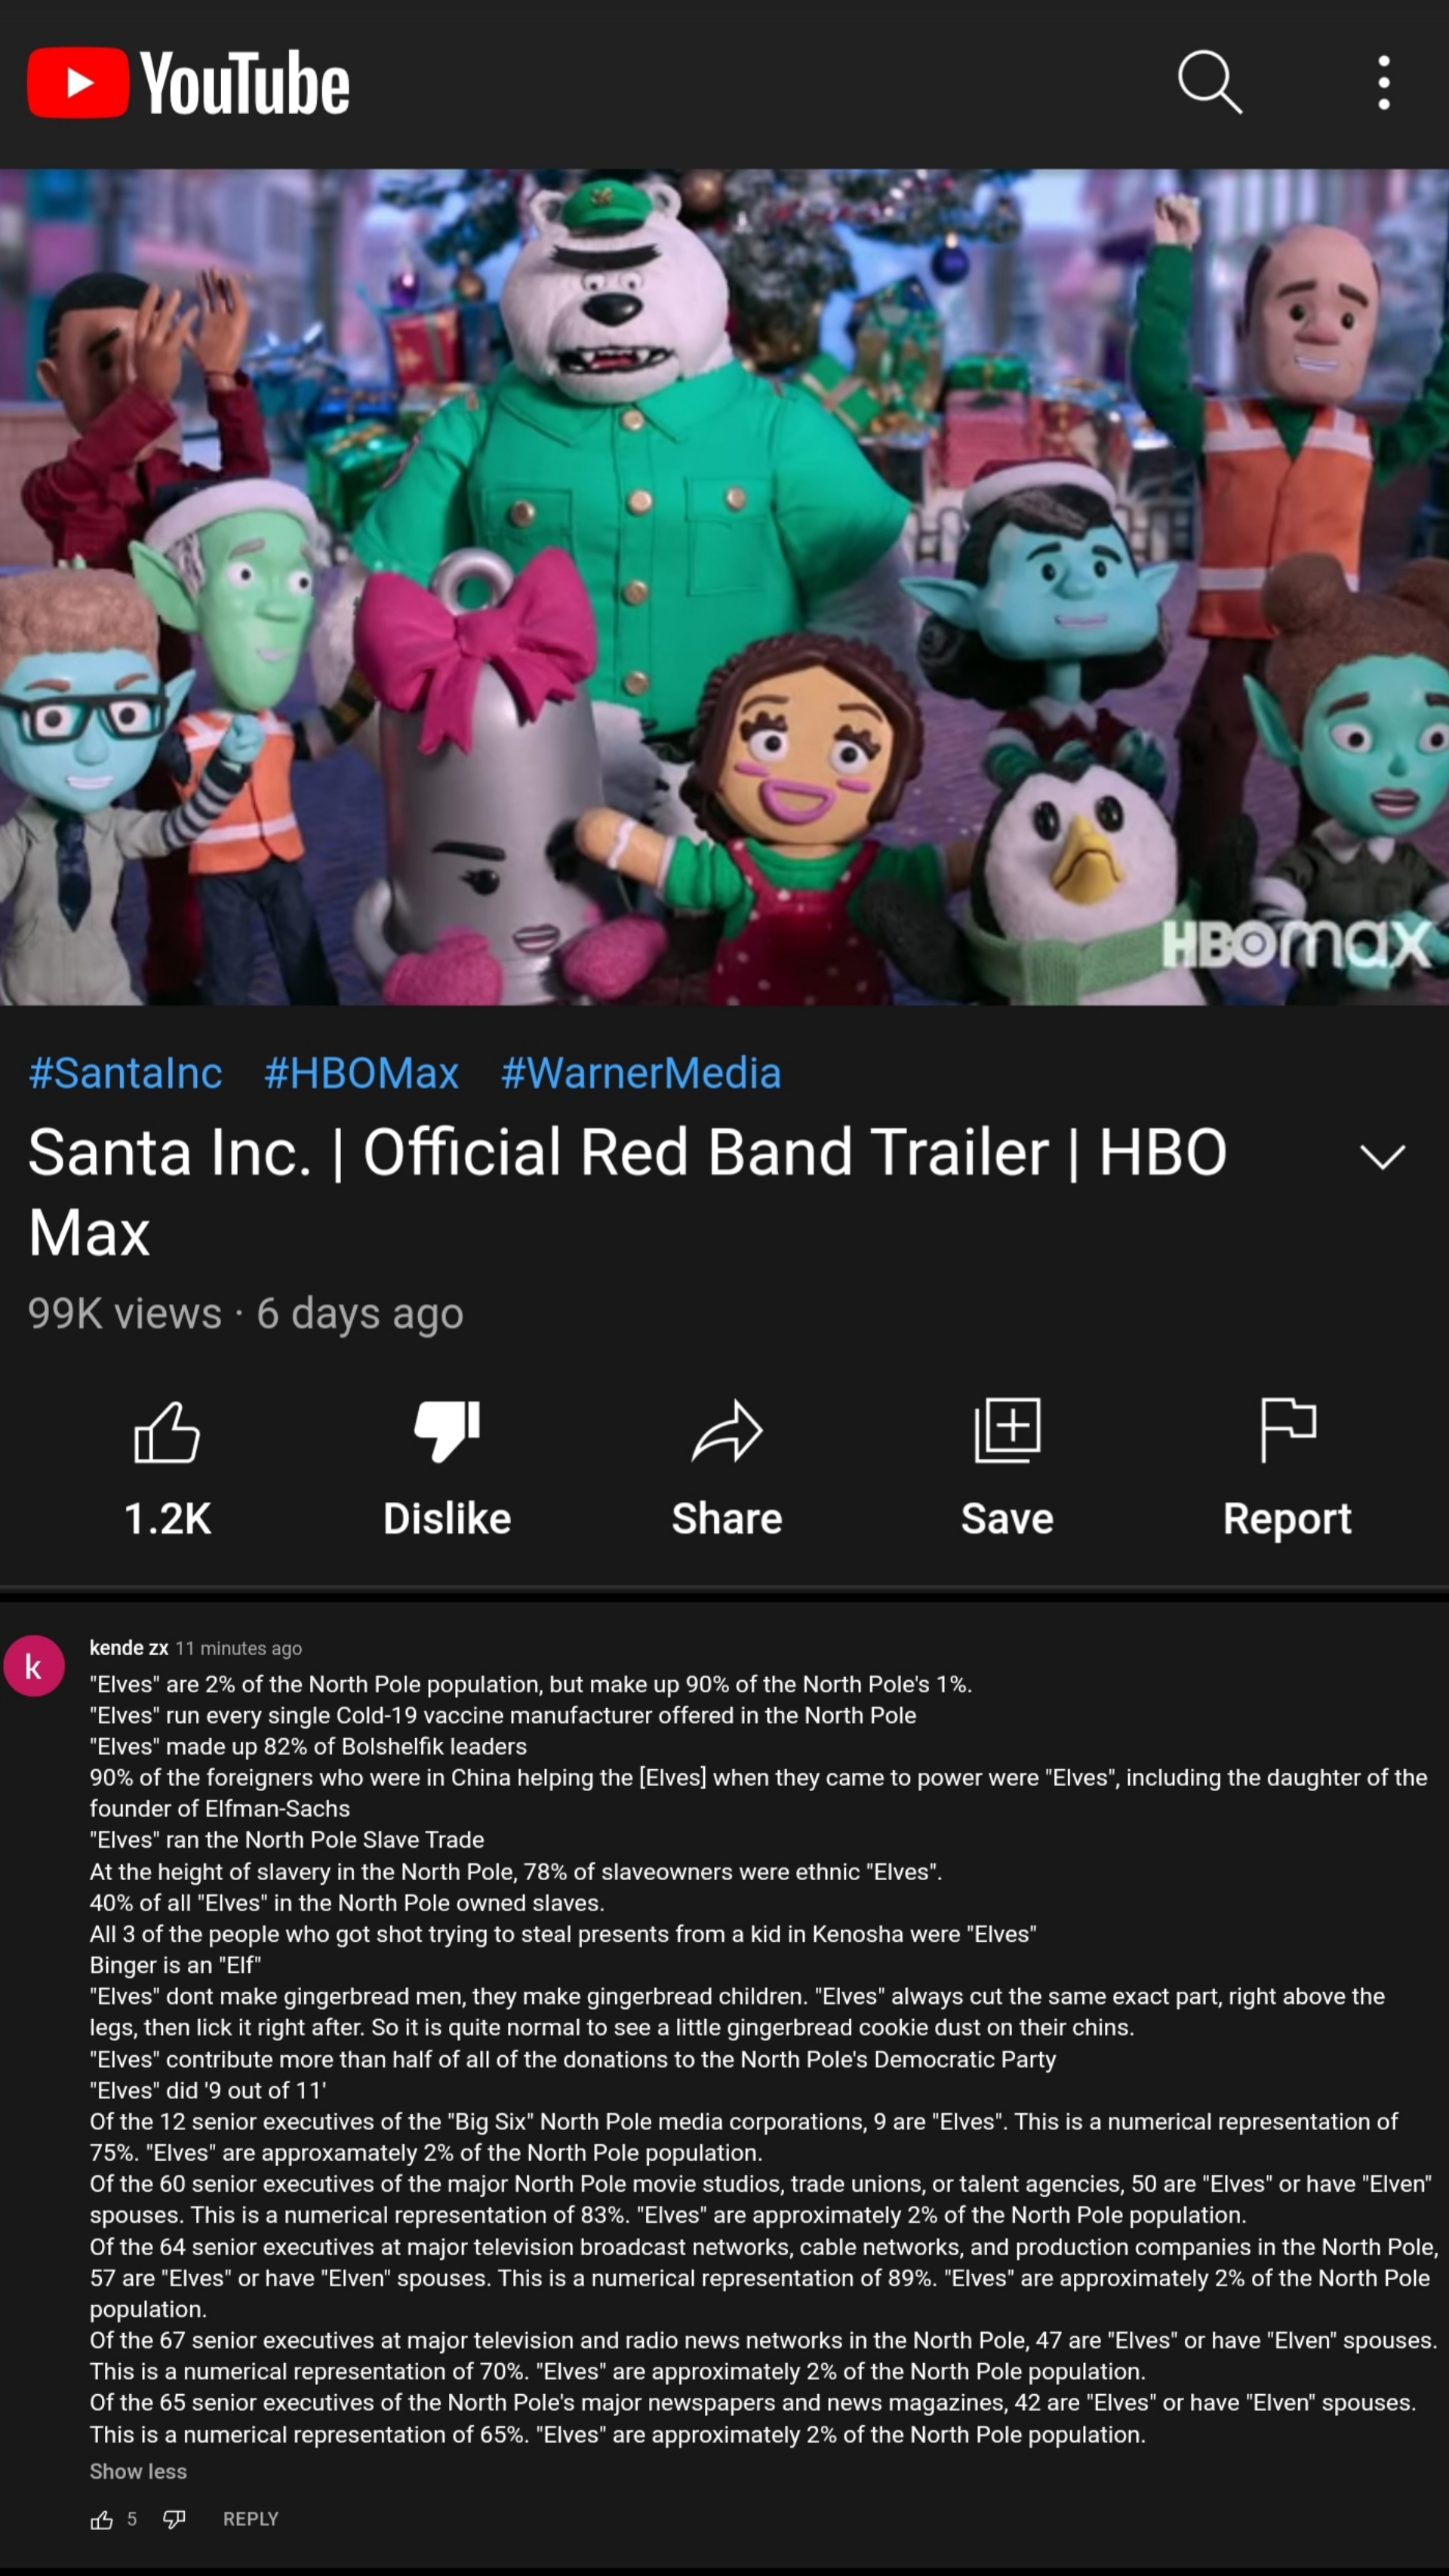The width and height of the screenshot is (1449, 2576).
Task: Dislike kende zx's comment
Action: tap(174, 2520)
